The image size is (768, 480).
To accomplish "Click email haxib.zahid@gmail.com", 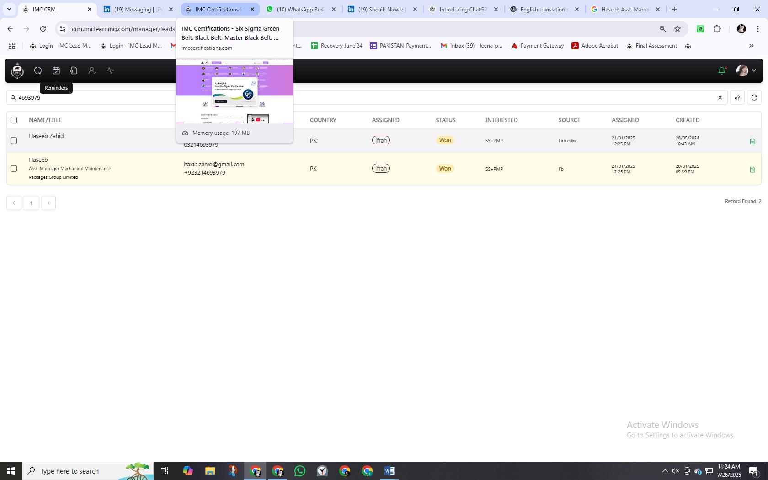I will coord(214,164).
